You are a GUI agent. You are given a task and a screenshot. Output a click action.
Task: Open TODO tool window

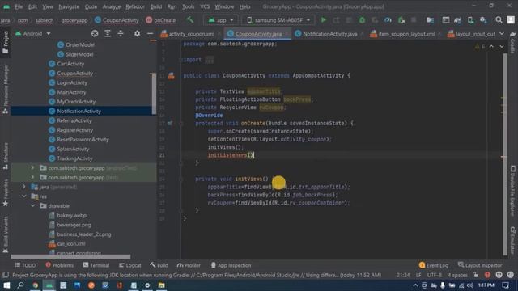pos(25,265)
